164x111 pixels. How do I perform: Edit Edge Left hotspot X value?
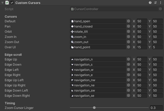[142, 70]
